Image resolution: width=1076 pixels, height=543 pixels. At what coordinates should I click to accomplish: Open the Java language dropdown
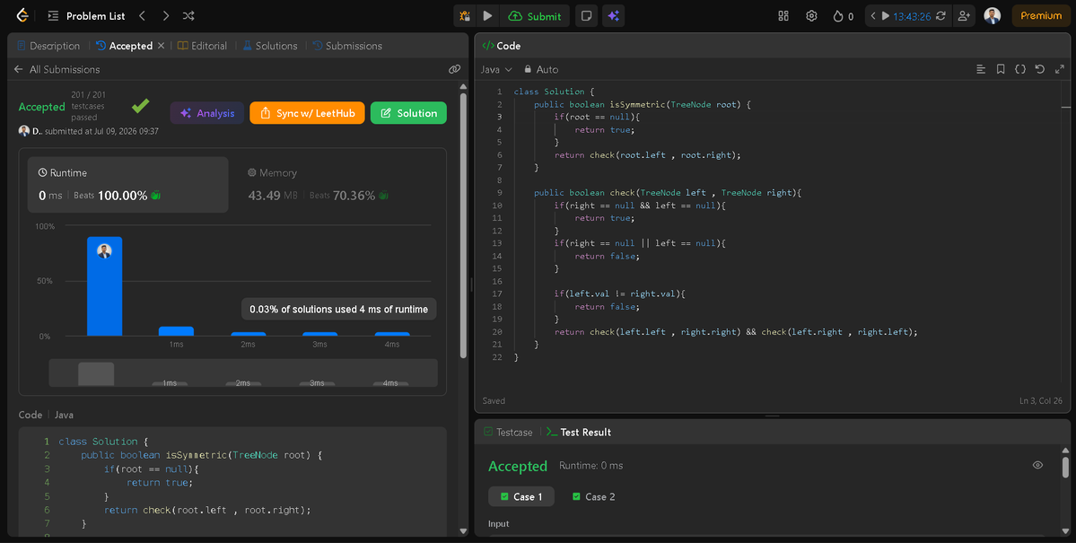(x=496, y=69)
